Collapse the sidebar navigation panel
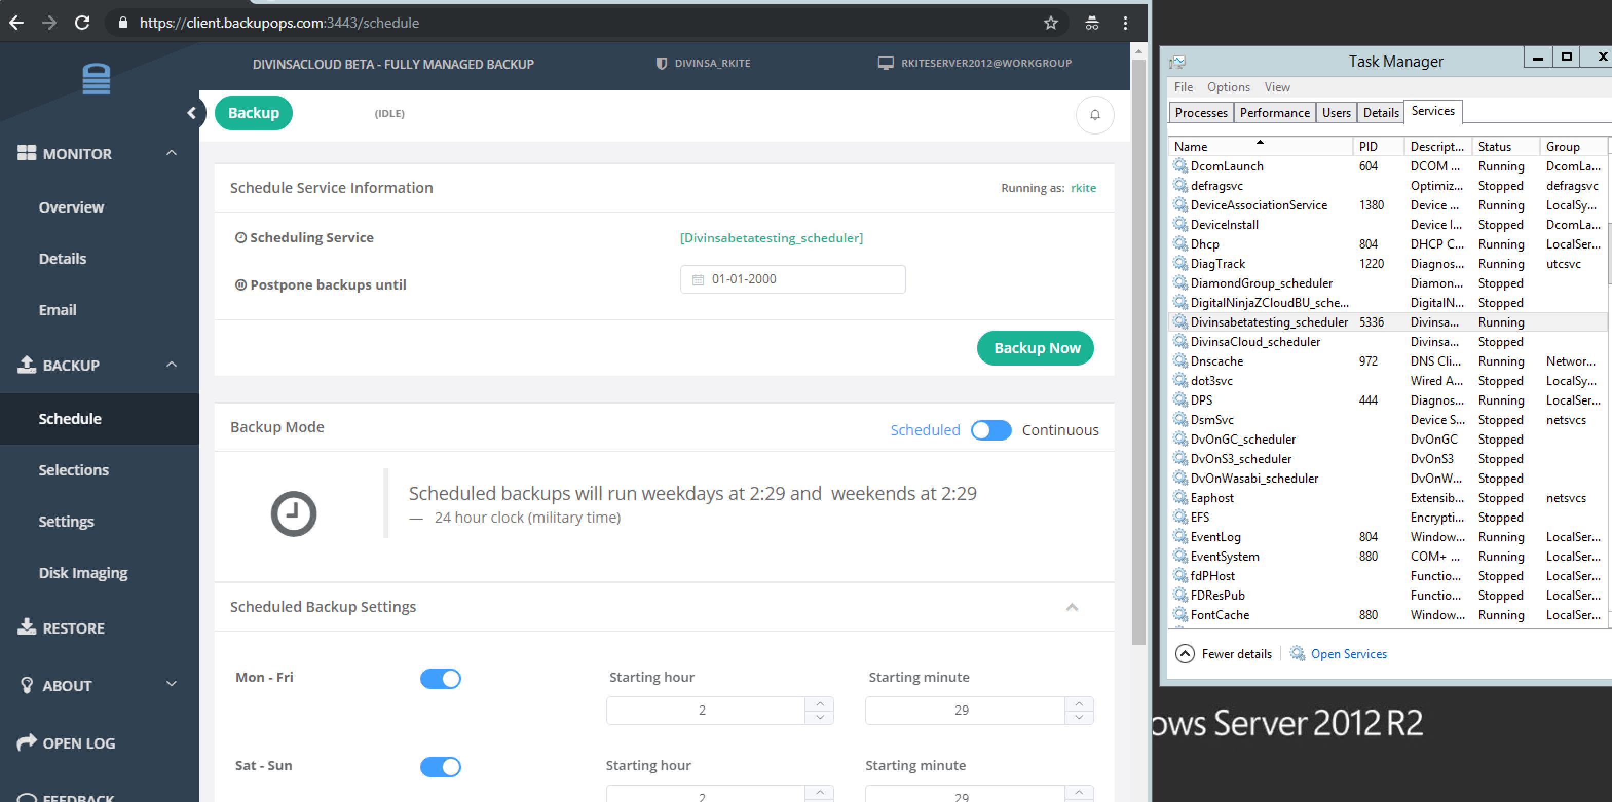This screenshot has height=802, width=1612. (192, 112)
